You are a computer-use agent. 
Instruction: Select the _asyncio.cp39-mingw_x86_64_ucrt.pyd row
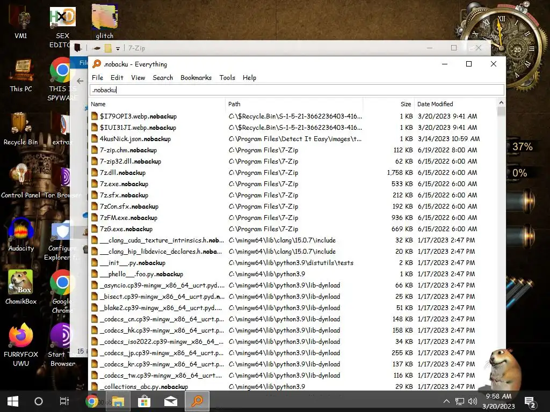click(293, 285)
